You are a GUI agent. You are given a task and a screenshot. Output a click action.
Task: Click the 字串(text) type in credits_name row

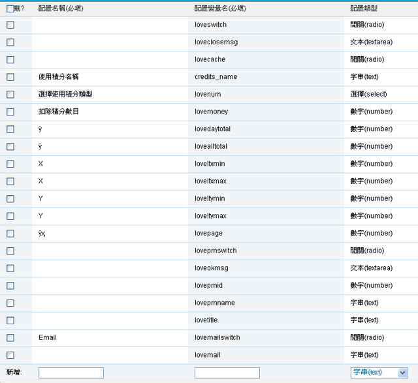[364, 77]
